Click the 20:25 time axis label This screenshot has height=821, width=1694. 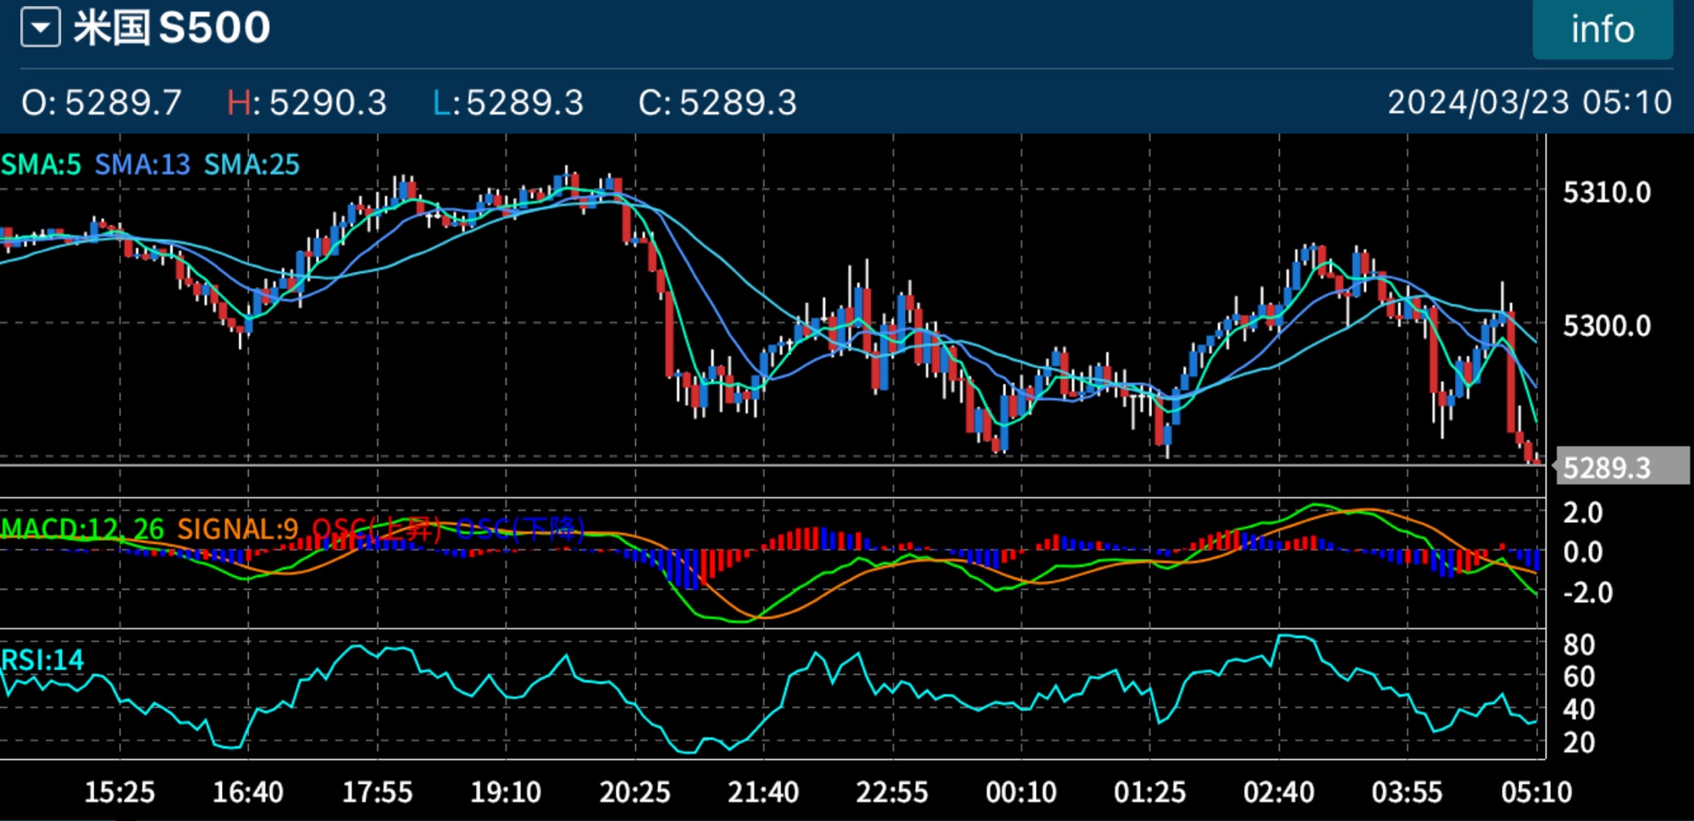[x=634, y=792]
